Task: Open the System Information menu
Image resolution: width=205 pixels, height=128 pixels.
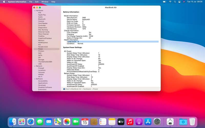Action: [x=17, y=2]
